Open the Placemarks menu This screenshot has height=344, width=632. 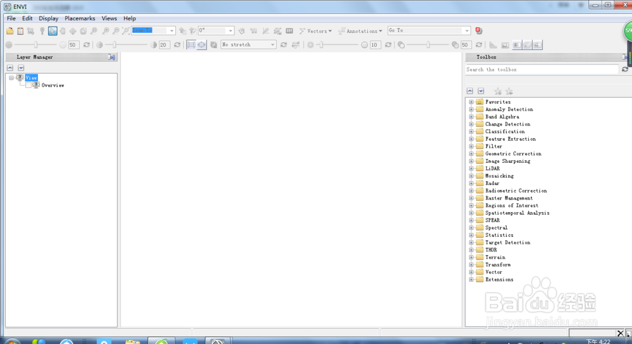coord(80,18)
